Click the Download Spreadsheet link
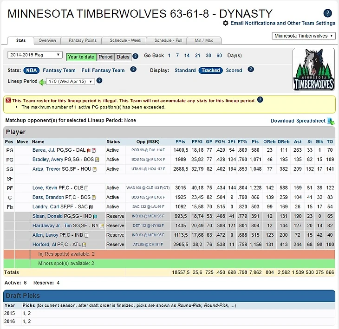The image size is (339, 329). (298, 121)
